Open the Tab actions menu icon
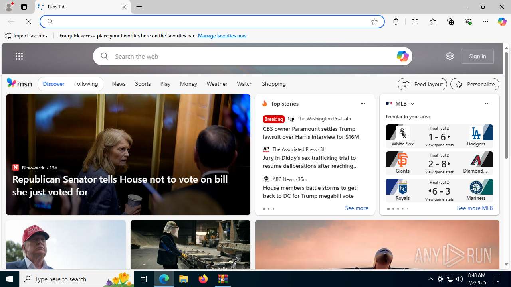 (24, 7)
